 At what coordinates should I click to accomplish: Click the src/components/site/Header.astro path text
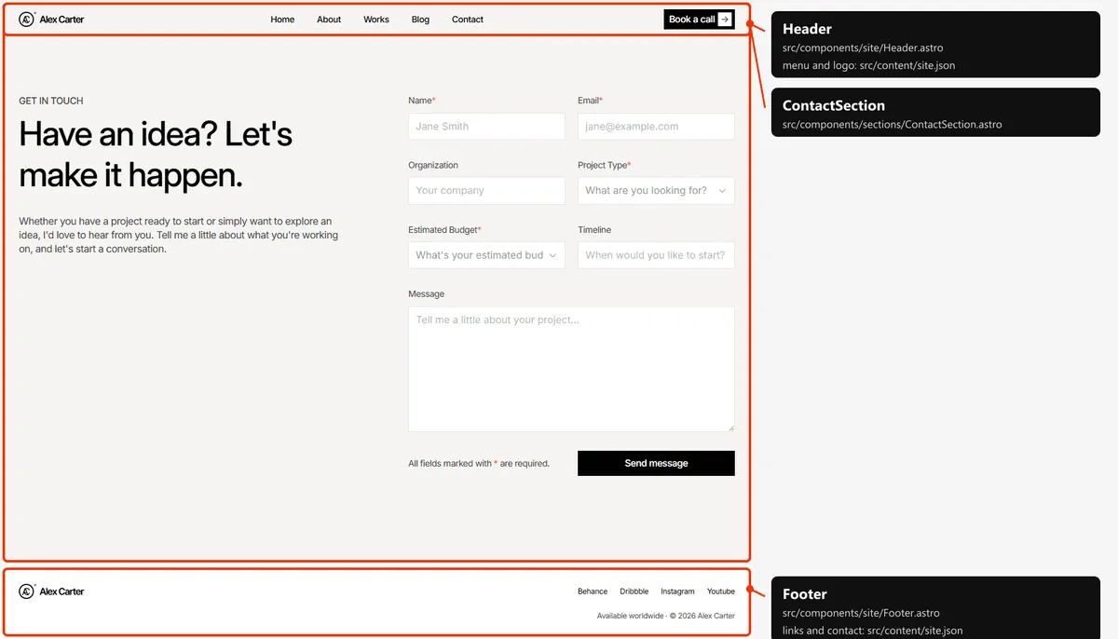[x=863, y=48]
